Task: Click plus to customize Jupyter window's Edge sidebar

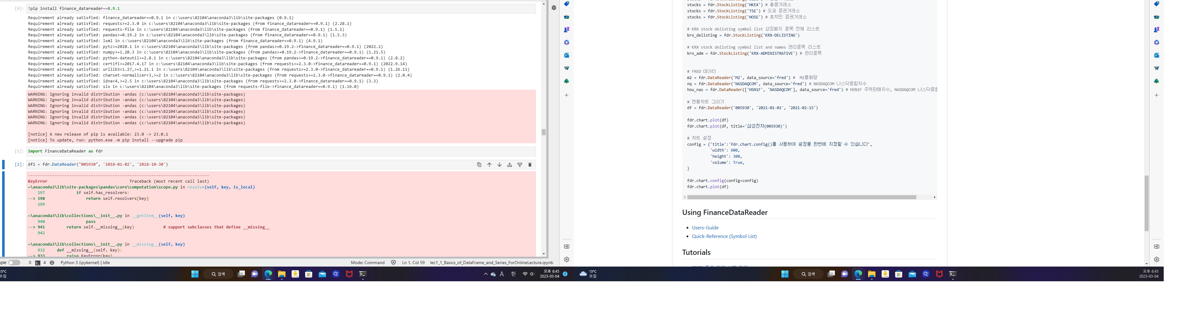Action: point(567,95)
